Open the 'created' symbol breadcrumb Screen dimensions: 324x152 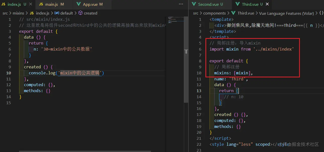point(90,13)
